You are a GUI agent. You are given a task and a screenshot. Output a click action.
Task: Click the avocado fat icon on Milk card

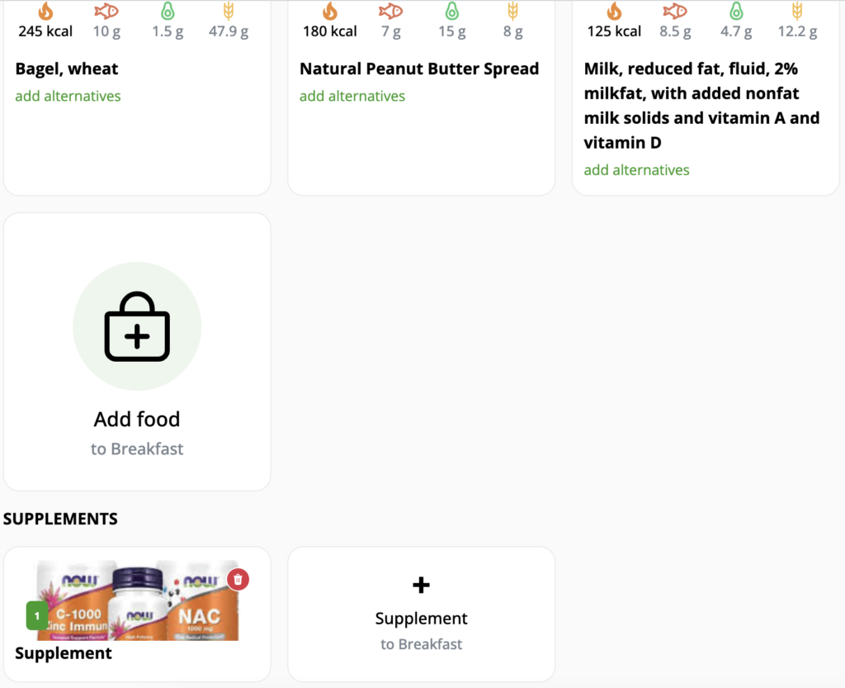pos(736,11)
